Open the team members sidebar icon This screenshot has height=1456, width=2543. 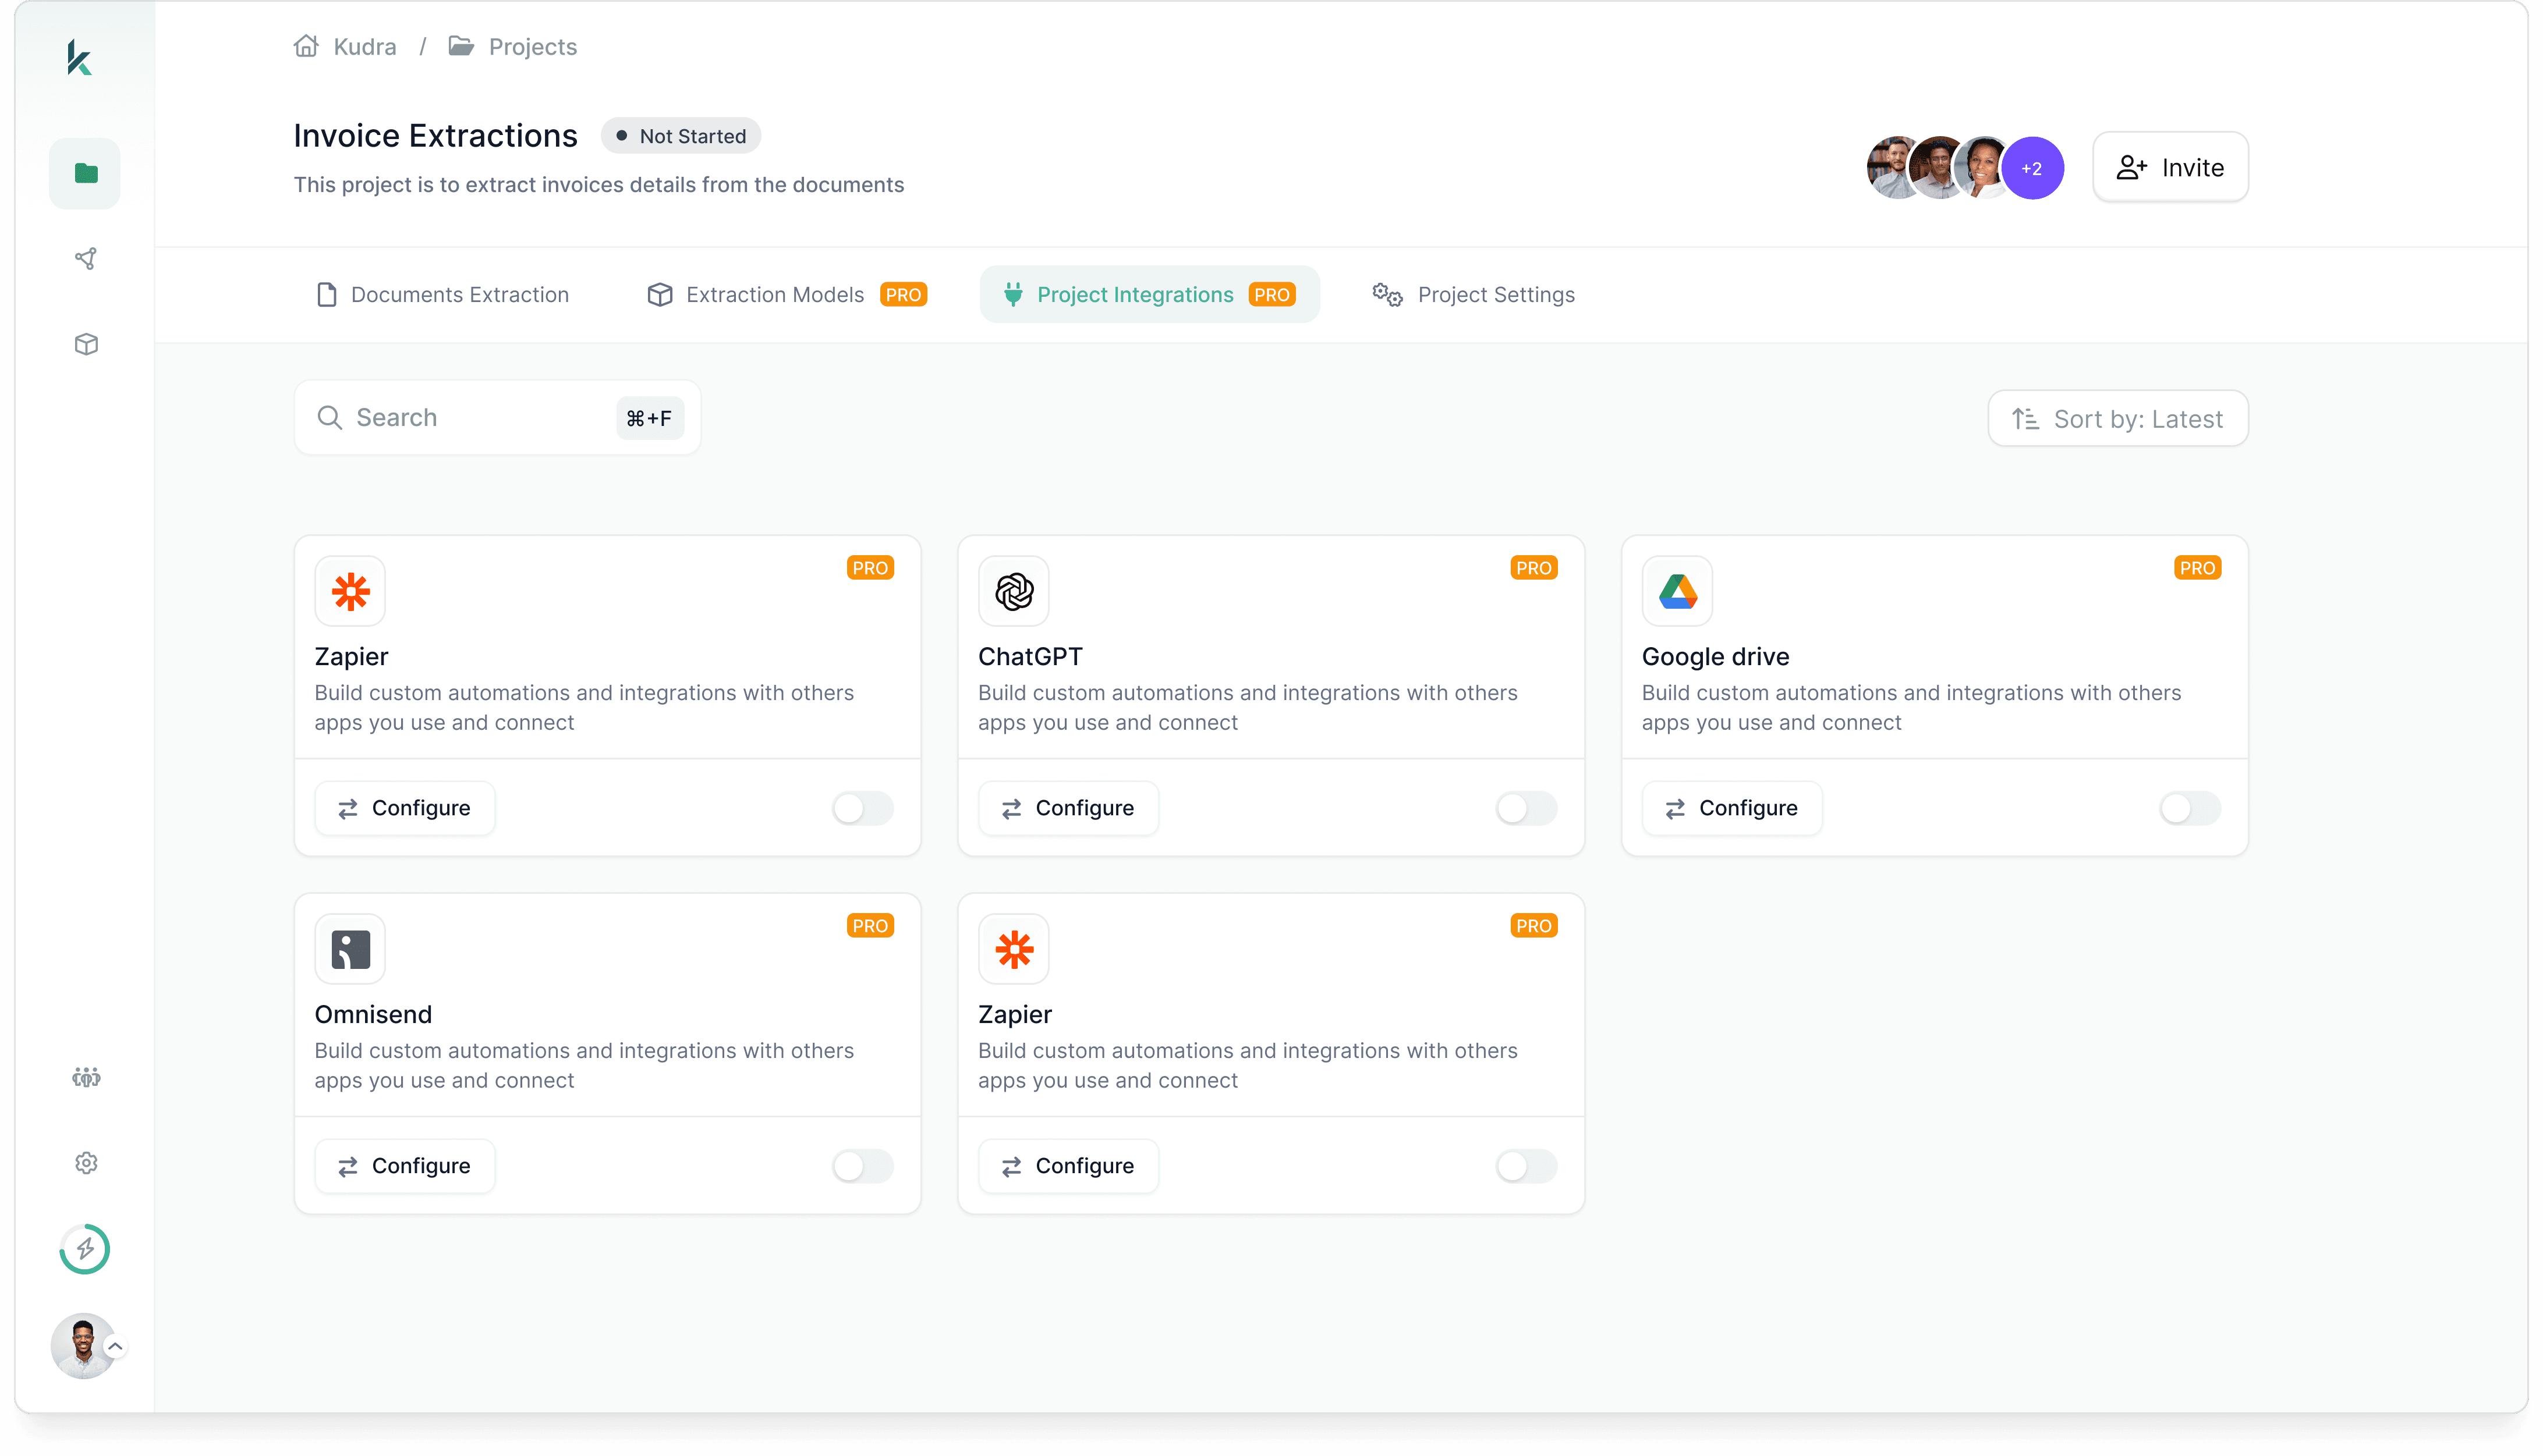pyautogui.click(x=86, y=1077)
